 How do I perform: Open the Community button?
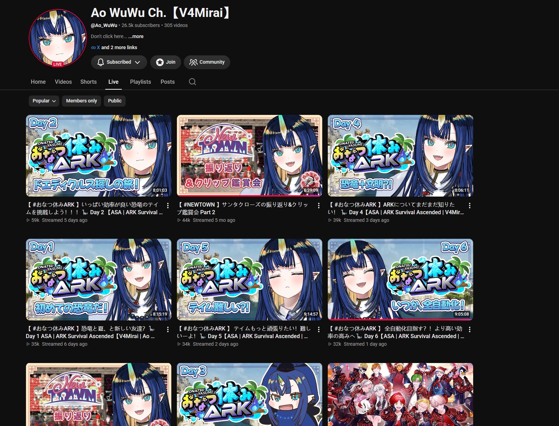(207, 62)
